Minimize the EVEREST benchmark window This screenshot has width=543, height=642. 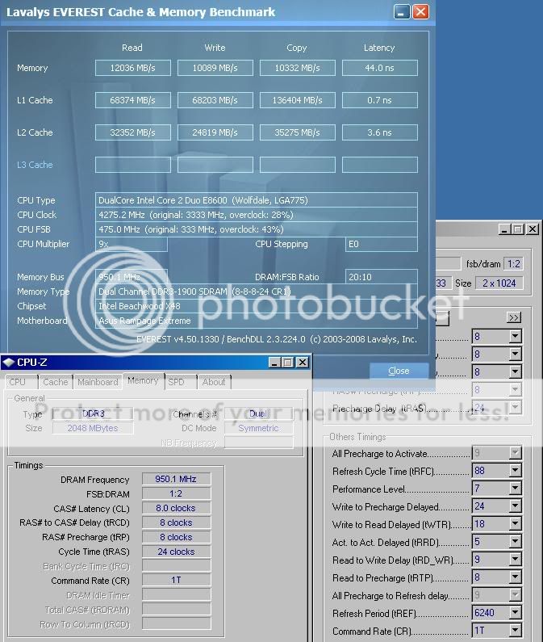402,12
